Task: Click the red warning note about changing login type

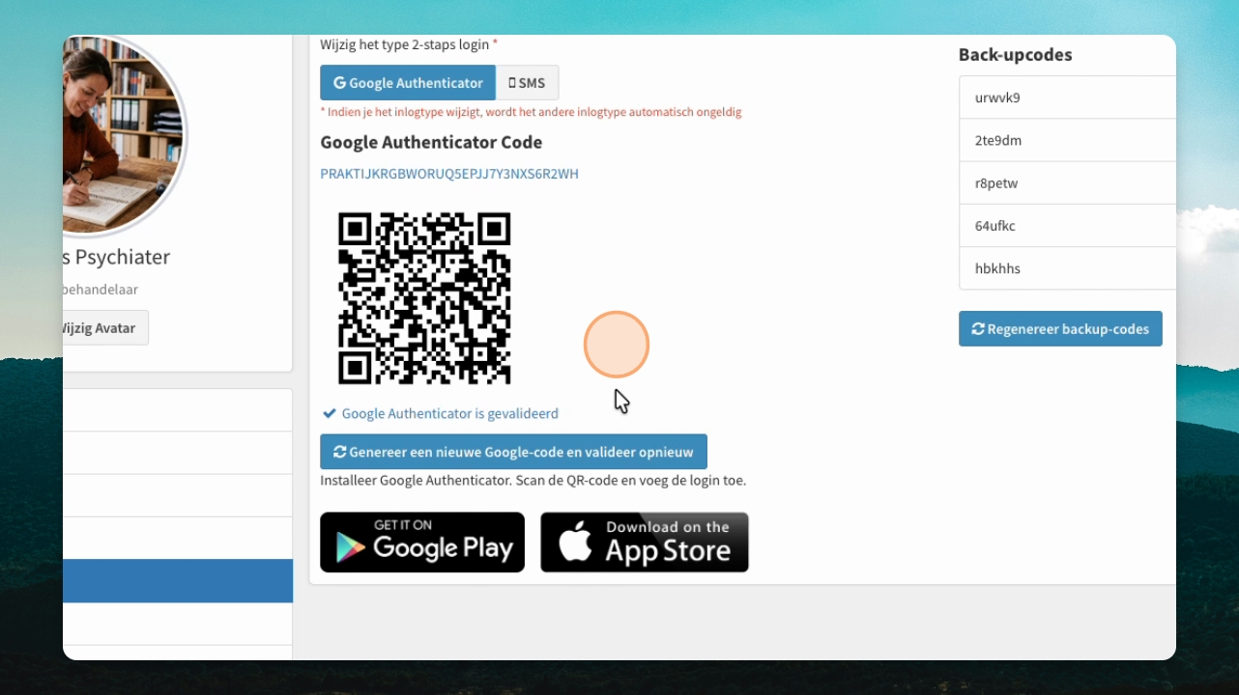Action: point(531,112)
